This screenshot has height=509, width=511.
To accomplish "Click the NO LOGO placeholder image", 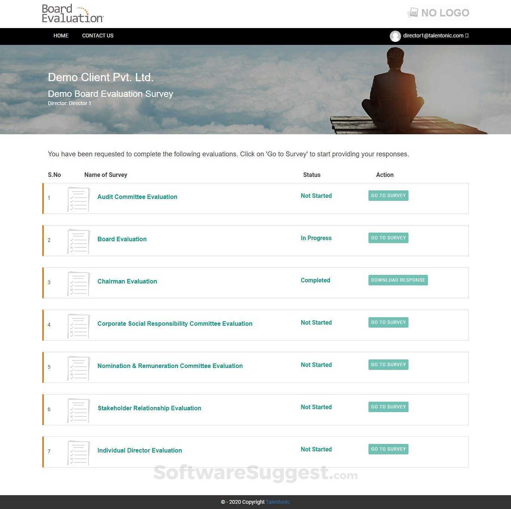I will point(438,12).
